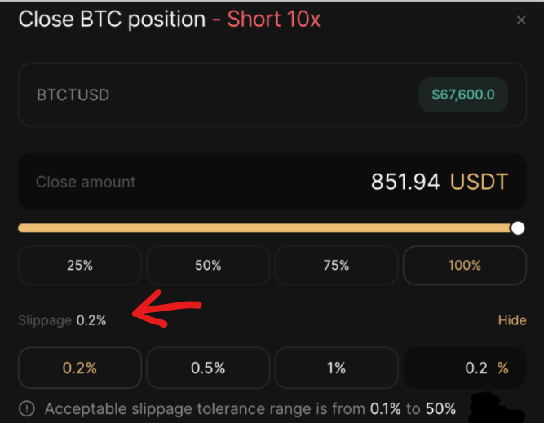Click the slippage tolerance info icon
Viewport: 544px width, 423px height.
click(x=29, y=408)
